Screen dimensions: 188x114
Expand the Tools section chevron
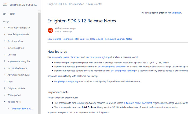click(5, 81)
